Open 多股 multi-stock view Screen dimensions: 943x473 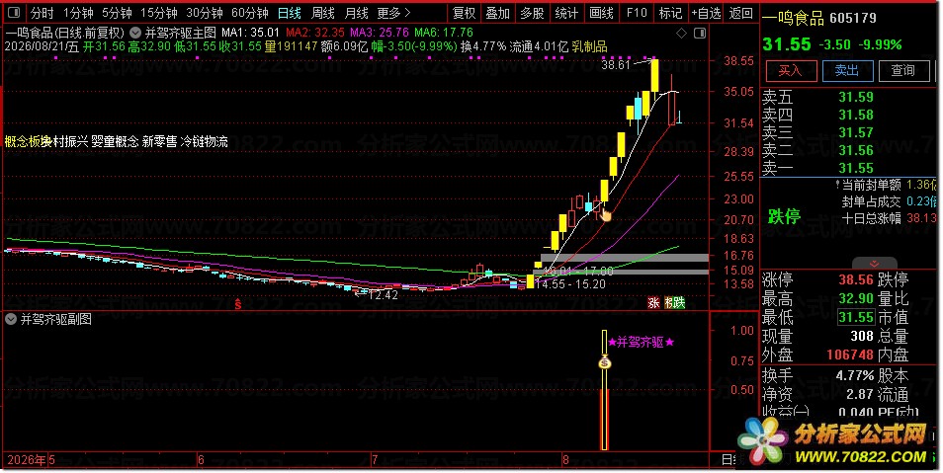(532, 13)
